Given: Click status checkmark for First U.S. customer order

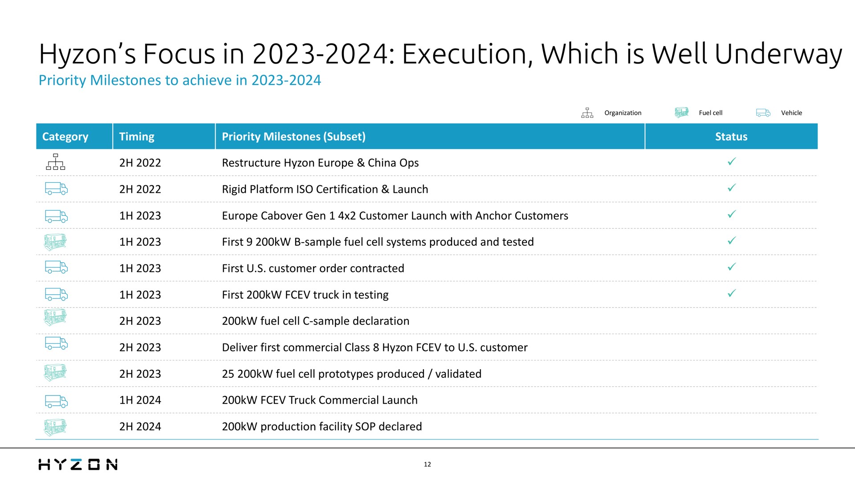Looking at the screenshot, I should [732, 267].
